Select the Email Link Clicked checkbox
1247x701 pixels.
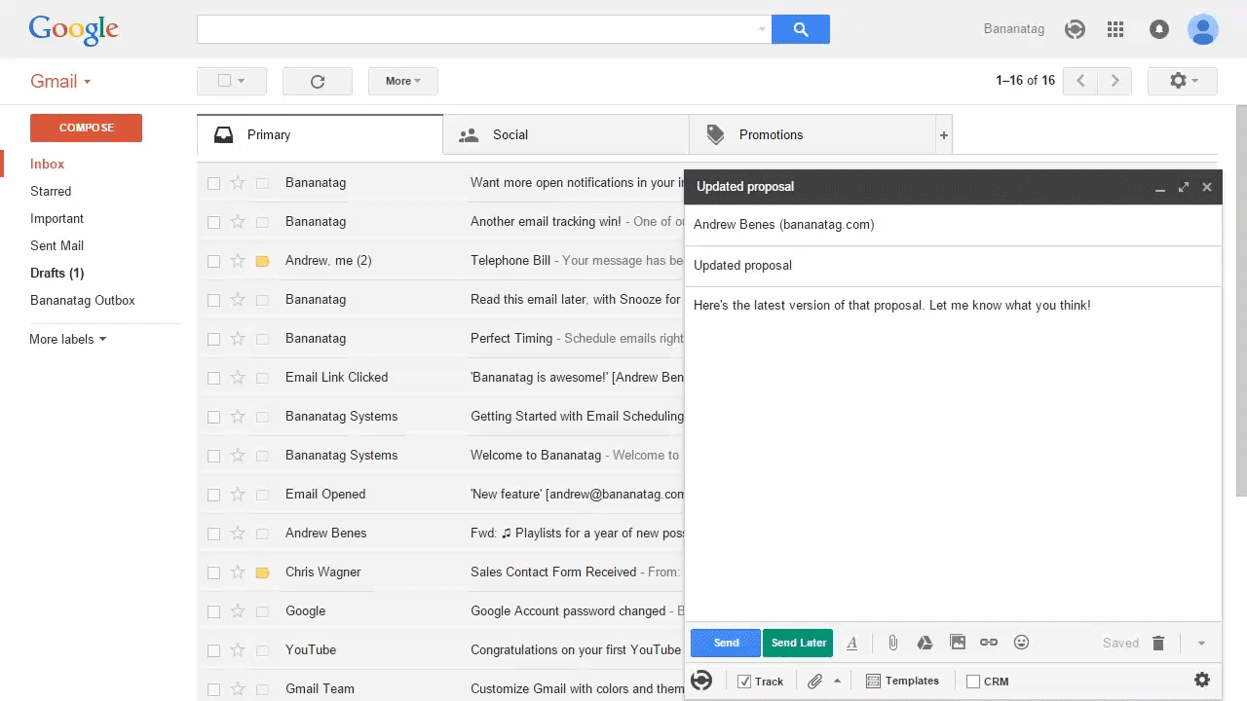[213, 378]
